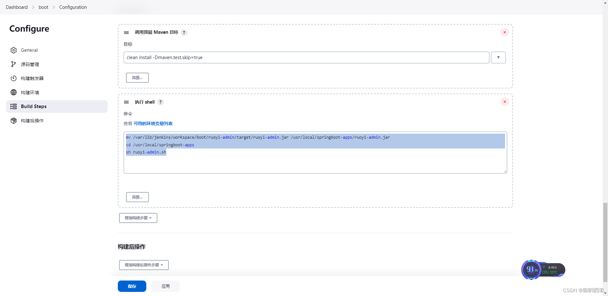Go to Dashboard breadcrumb
Viewport: 608px width, 296px height.
17,7
